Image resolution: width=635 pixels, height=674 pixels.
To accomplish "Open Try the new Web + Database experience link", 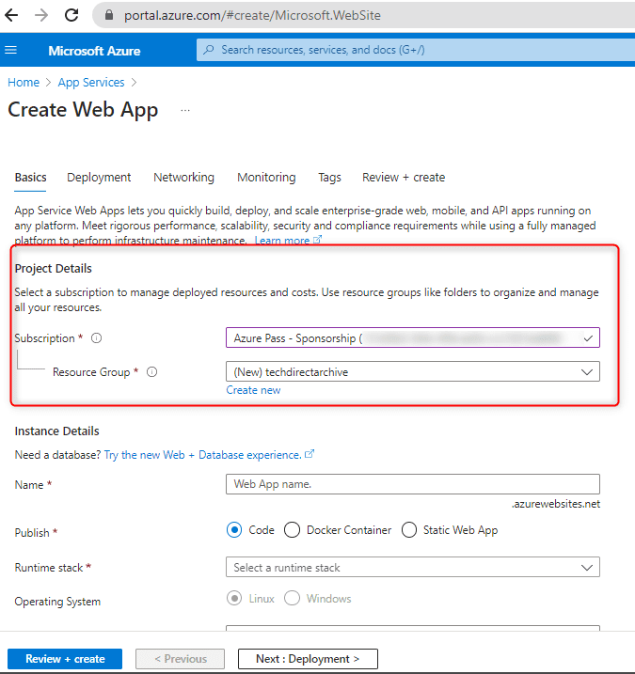I will pos(202,455).
